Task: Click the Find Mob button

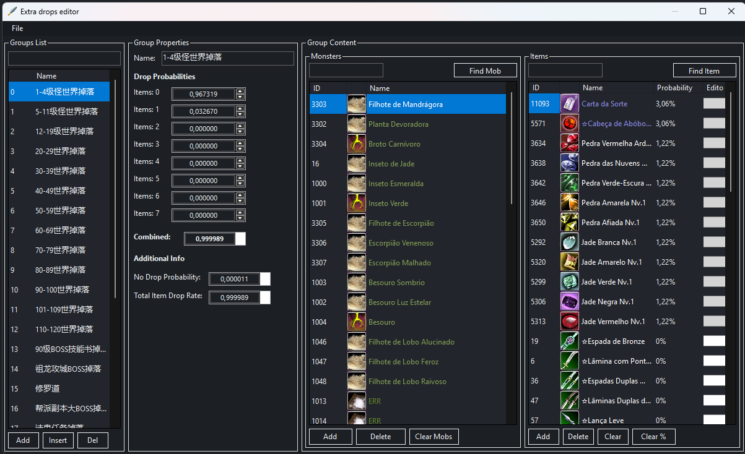Action: click(x=485, y=70)
